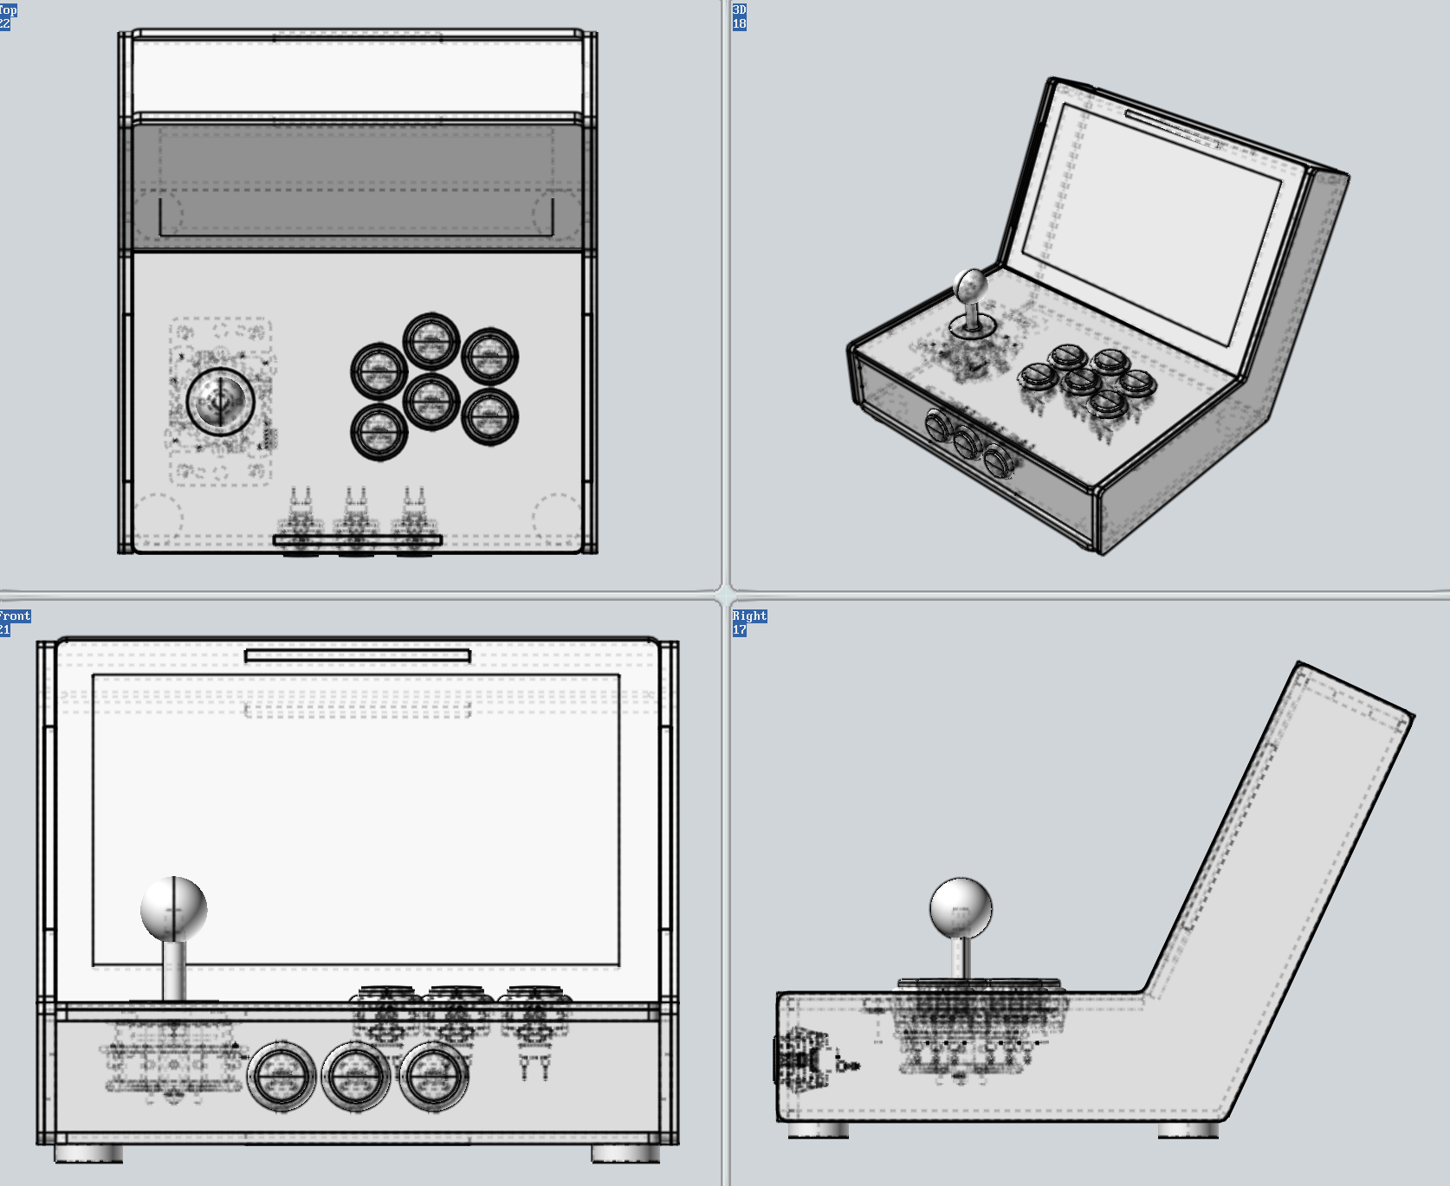Viewport: 1450px width, 1186px height.
Task: Click rear rubber foot in Right view
Action: 1188,1130
